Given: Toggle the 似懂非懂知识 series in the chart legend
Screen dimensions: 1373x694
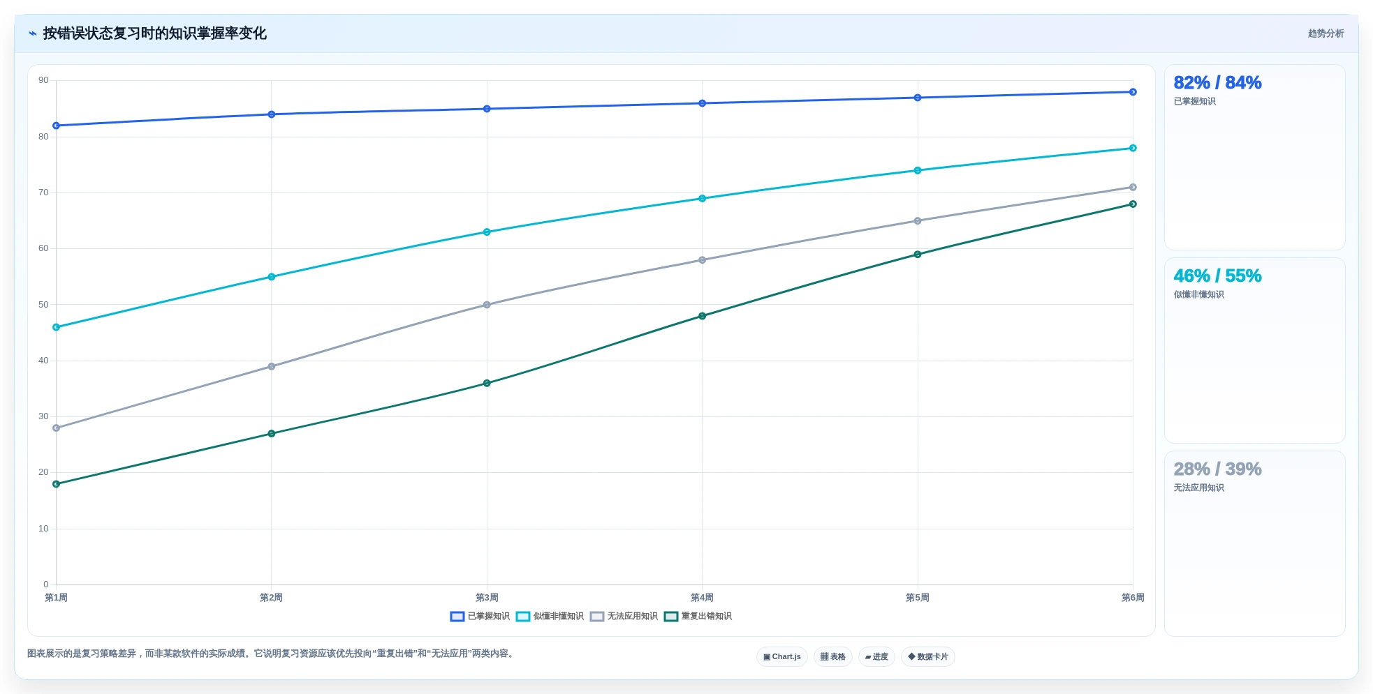Looking at the screenshot, I should point(550,617).
